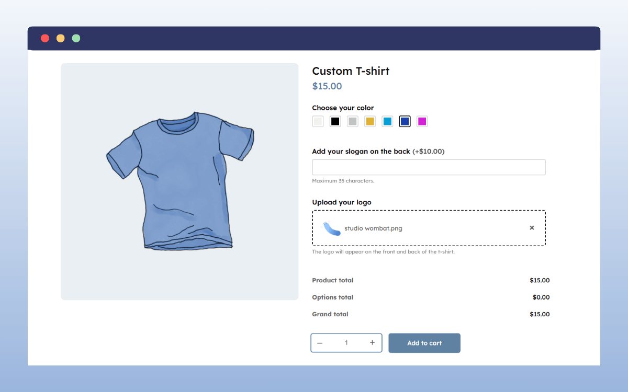This screenshot has width=628, height=392.
Task: Click the green window zoom button
Action: pos(76,38)
